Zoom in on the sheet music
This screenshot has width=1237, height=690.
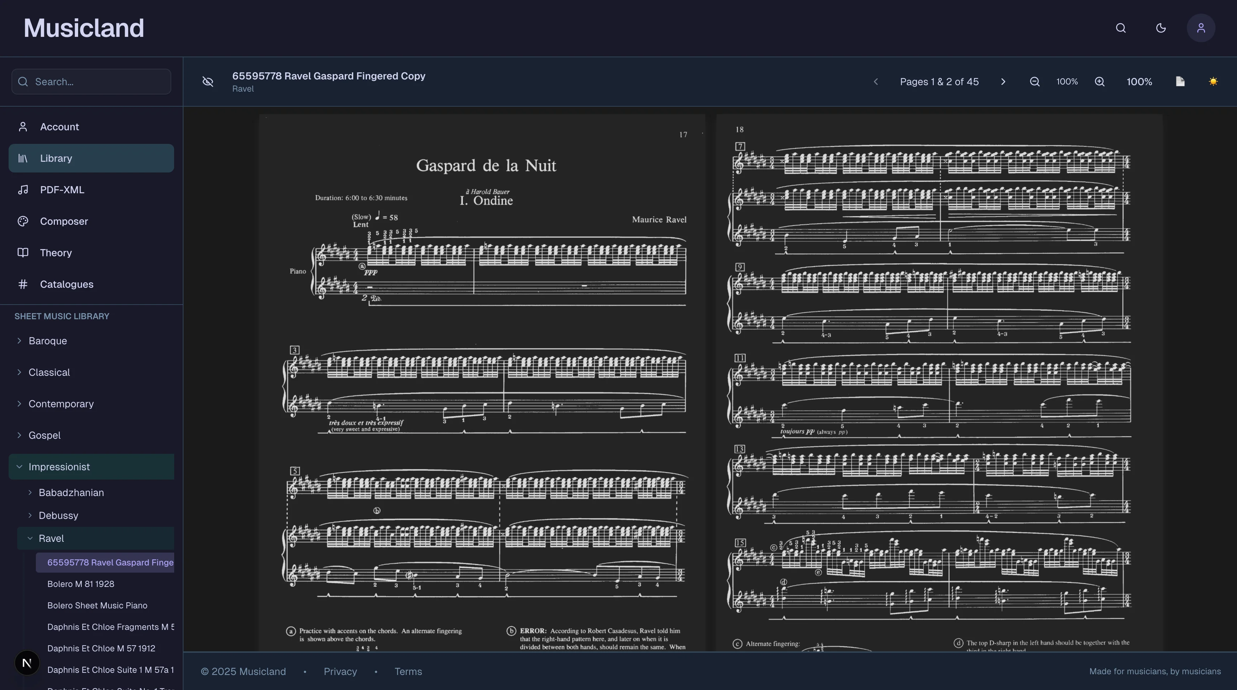[x=1100, y=82]
